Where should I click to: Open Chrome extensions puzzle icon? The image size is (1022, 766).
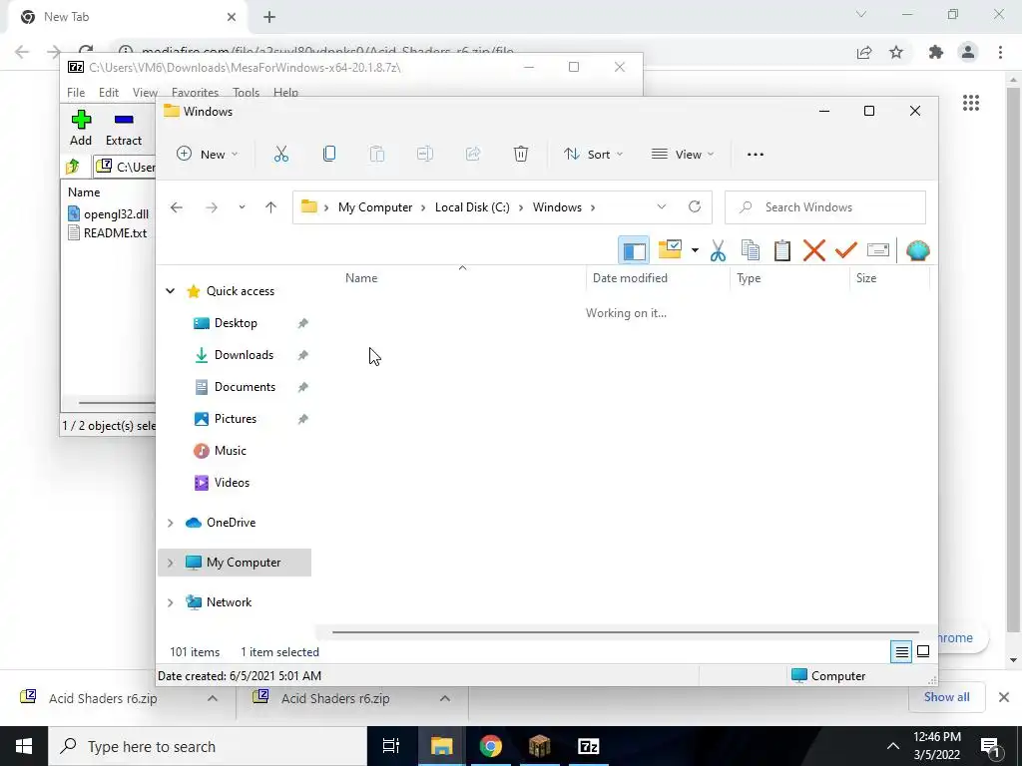[936, 52]
